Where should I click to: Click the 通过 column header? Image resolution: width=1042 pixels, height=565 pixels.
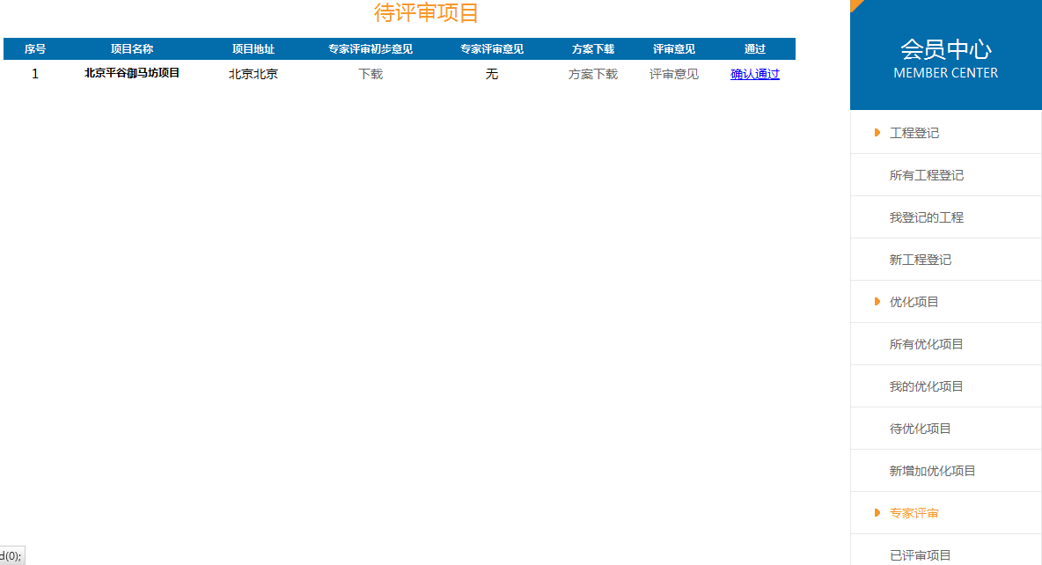pyautogui.click(x=755, y=48)
